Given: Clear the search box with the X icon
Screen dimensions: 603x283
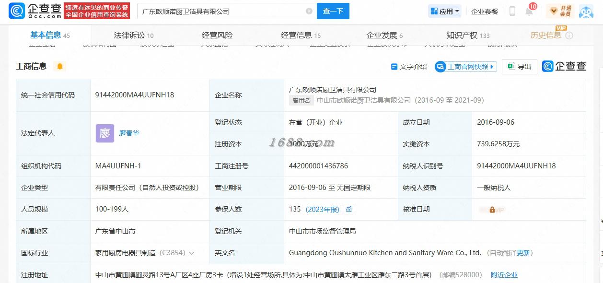Looking at the screenshot, I should pos(309,11).
